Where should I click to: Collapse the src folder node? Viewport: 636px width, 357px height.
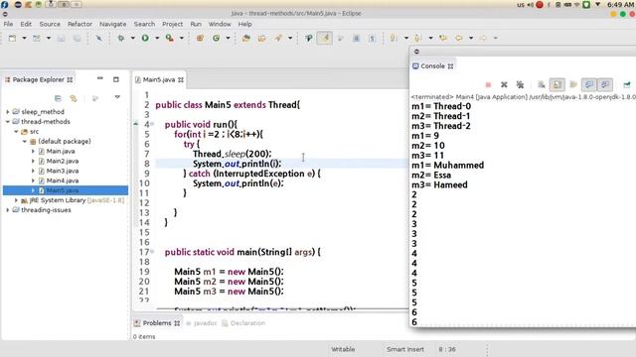tap(16, 132)
